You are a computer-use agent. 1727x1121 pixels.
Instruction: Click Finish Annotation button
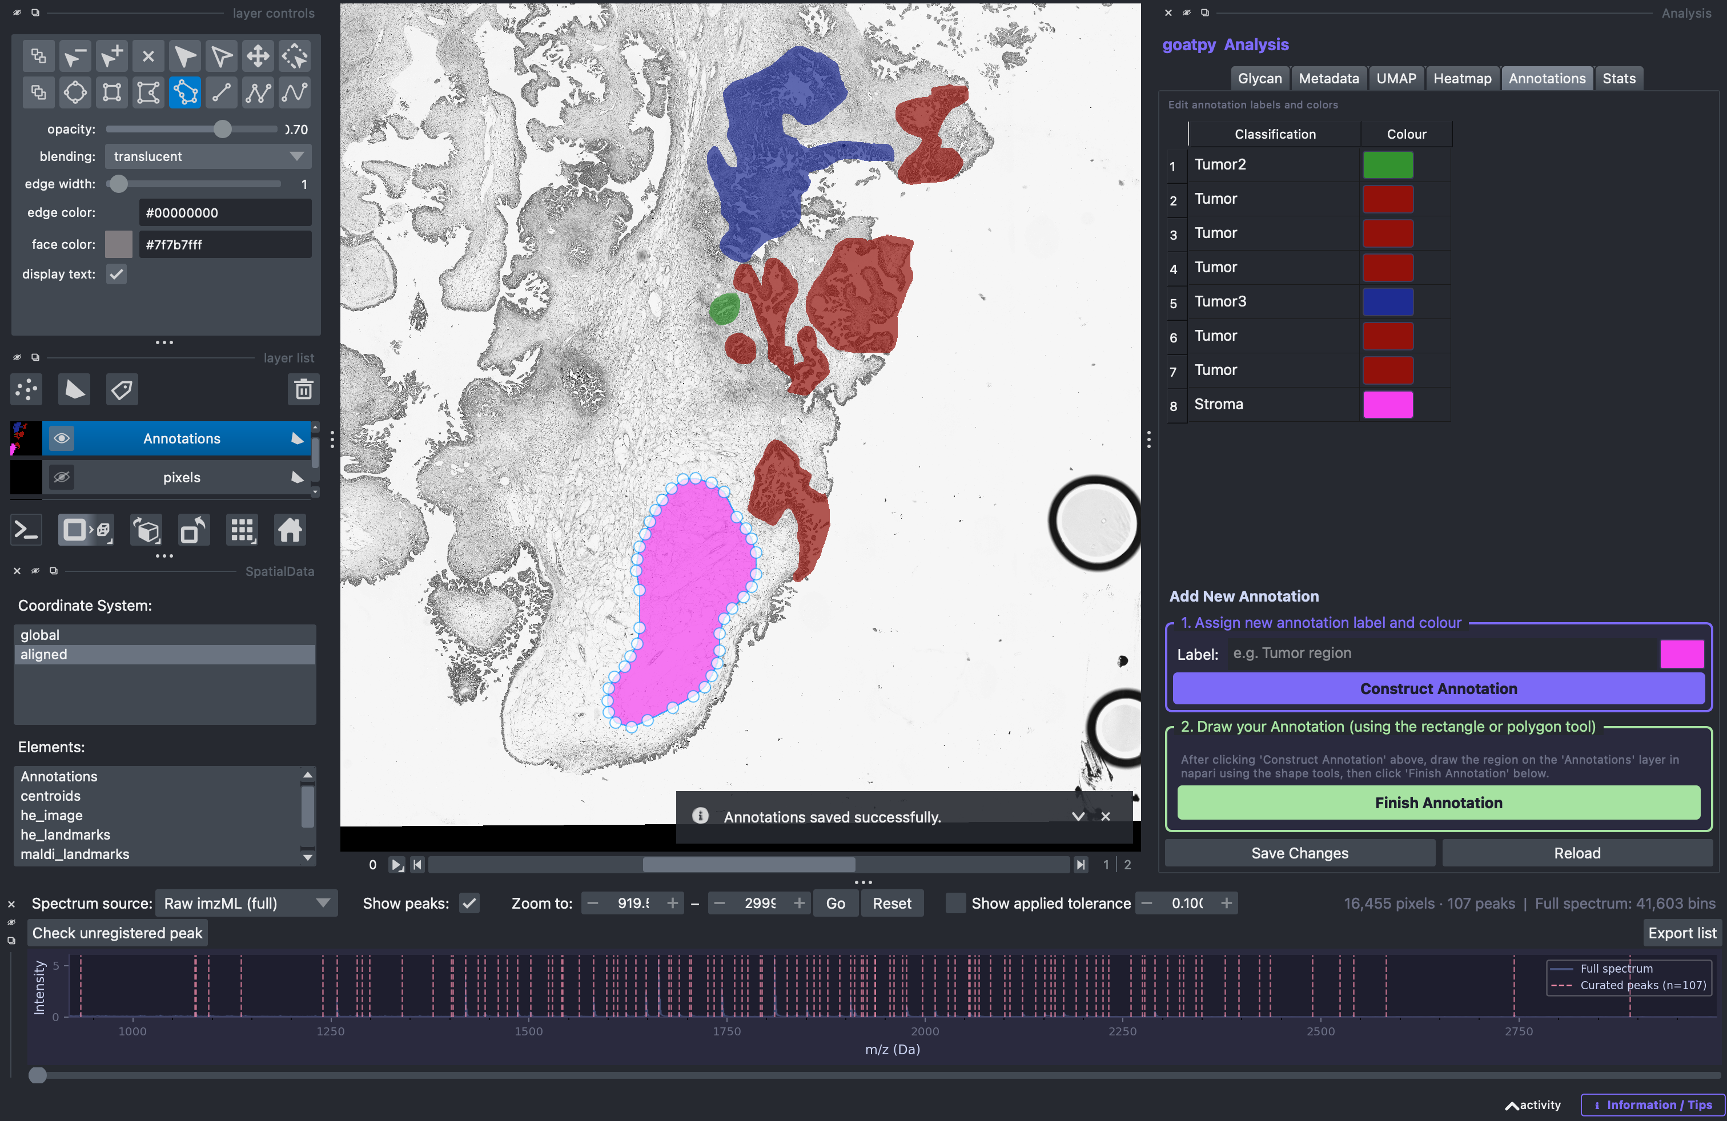1438,803
